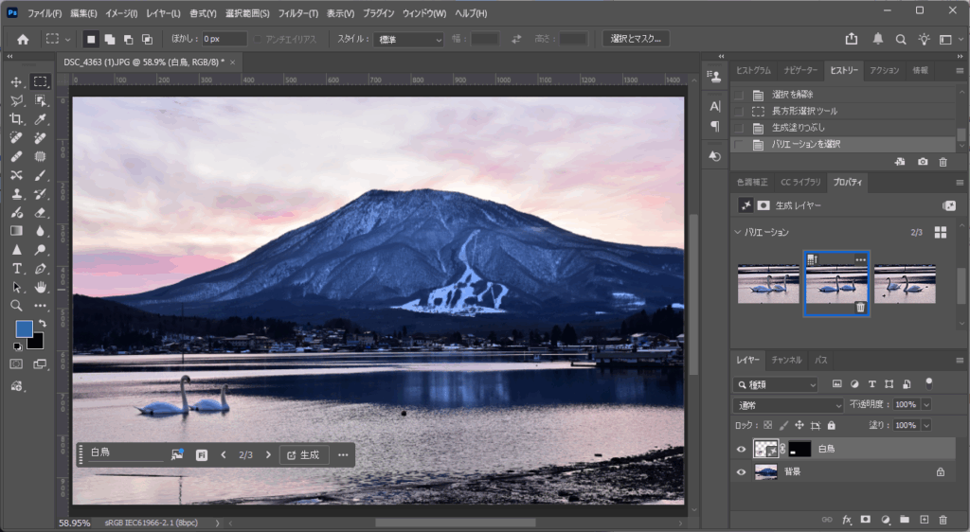This screenshot has height=532, width=970.
Task: Create new layer icon in Layers panel
Action: pyautogui.click(x=925, y=520)
